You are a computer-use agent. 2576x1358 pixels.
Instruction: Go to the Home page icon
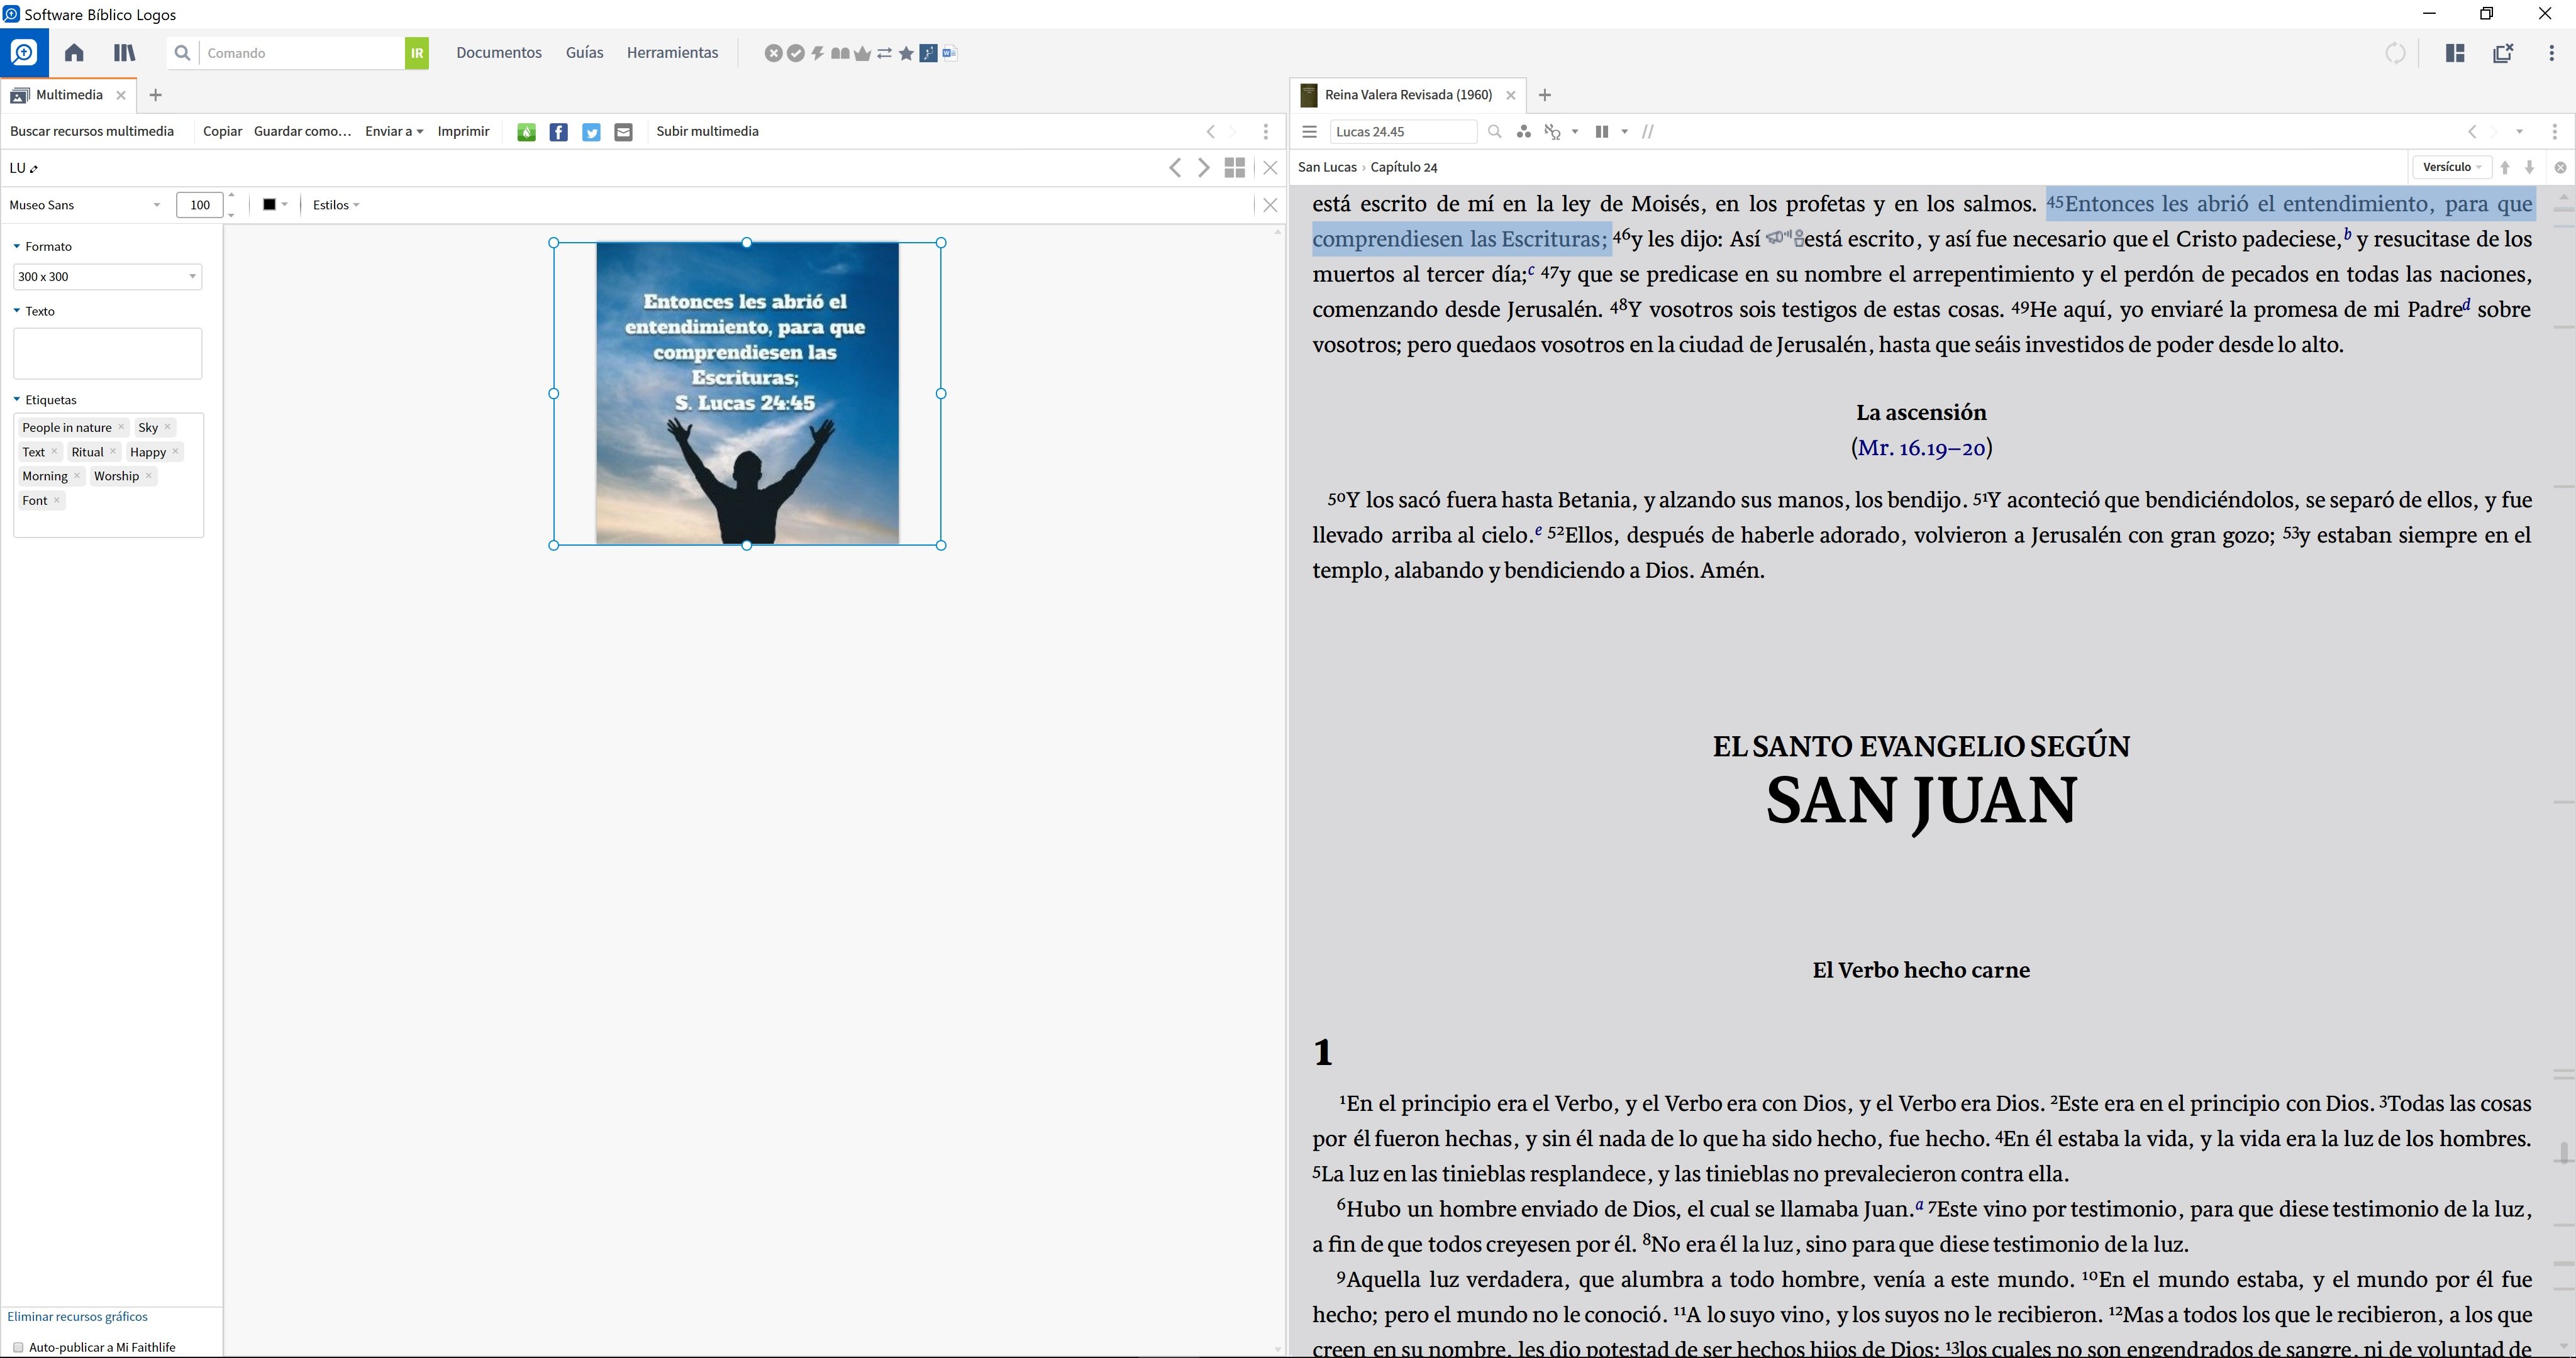74,53
